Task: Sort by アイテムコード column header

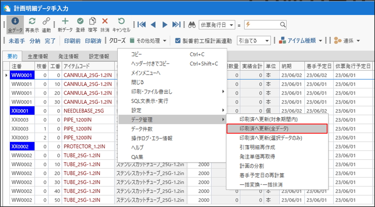Action: point(88,66)
